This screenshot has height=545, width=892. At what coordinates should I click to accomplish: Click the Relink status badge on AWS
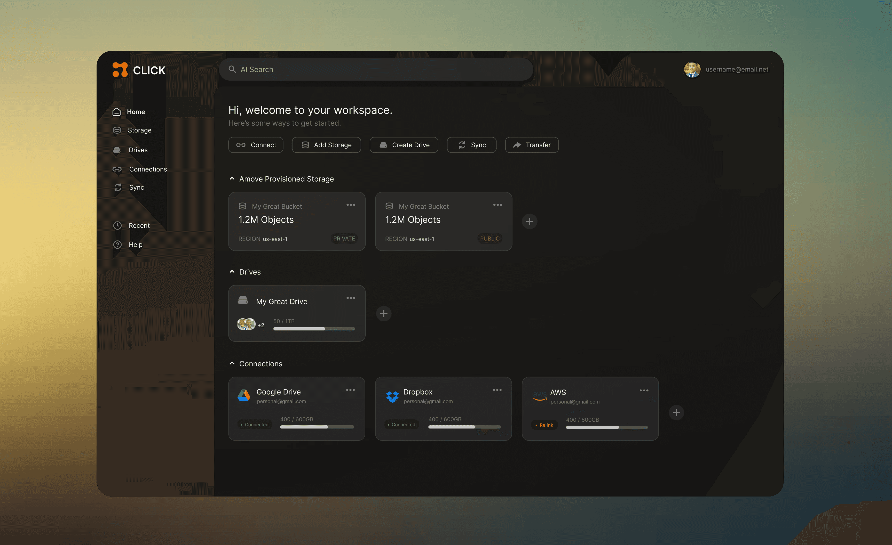[544, 425]
